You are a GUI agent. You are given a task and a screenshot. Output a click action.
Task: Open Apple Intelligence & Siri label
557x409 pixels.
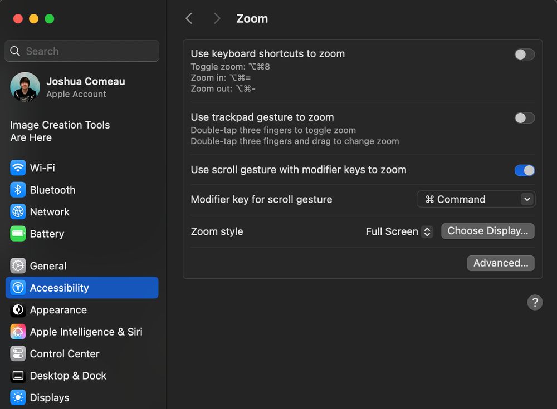(x=86, y=332)
